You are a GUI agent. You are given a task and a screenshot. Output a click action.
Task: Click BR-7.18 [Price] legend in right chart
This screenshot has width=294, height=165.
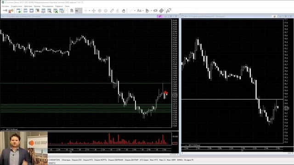coord(194,145)
